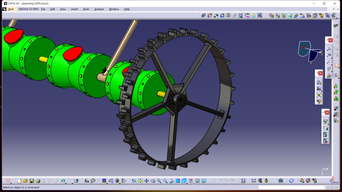Open the Insert menu
This screenshot has width=342, height=192.
(74, 9)
